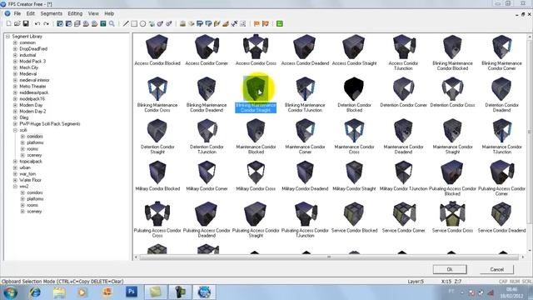533x300 pixels.
Task: Redo the last action
Action: (x=46, y=23)
